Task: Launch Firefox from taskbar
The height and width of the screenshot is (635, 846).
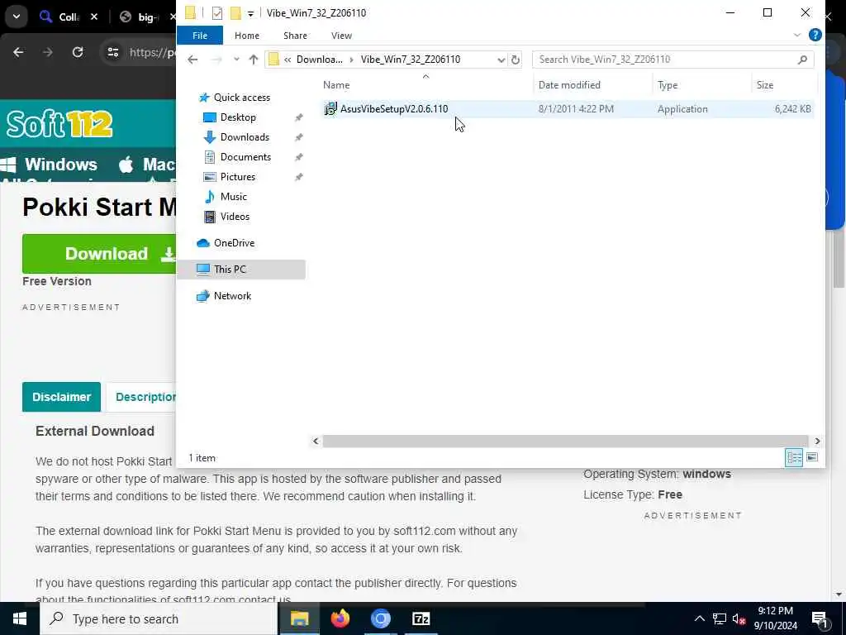Action: coord(340,618)
